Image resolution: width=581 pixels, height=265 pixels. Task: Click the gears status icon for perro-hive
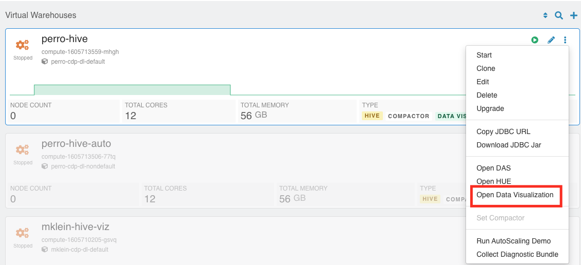click(23, 45)
